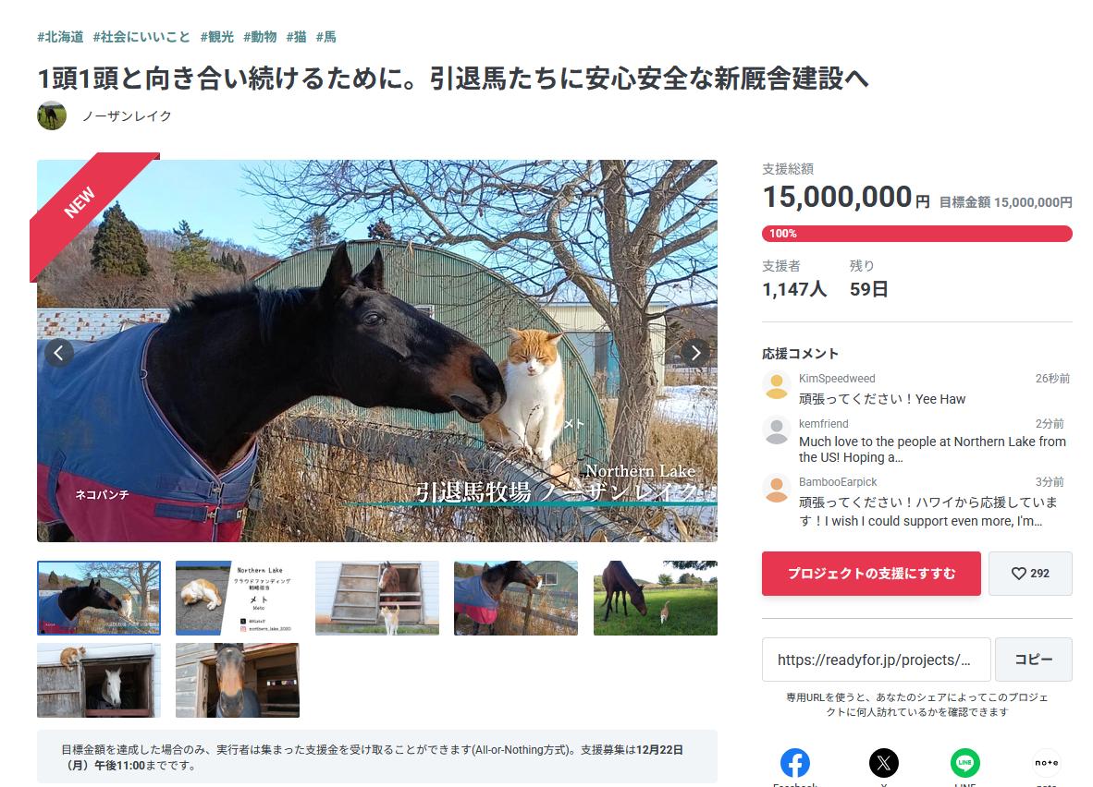Share via the LINE icon
Viewport: 1093px width, 787px height.
coord(964,763)
